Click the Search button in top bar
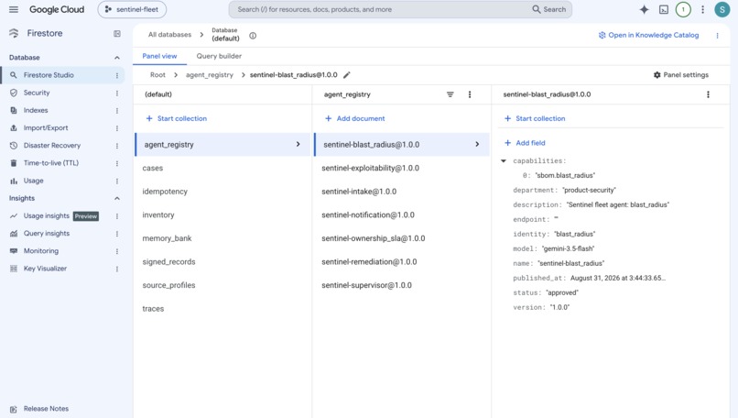Image resolution: width=738 pixels, height=418 pixels. 549,9
